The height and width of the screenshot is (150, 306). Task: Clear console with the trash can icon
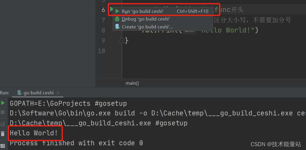pyautogui.click(x=3, y=134)
